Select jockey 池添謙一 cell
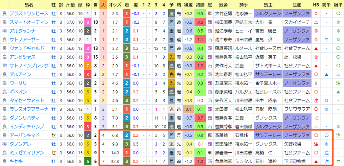The width and height of the screenshot is (344, 166). click(x=243, y=14)
